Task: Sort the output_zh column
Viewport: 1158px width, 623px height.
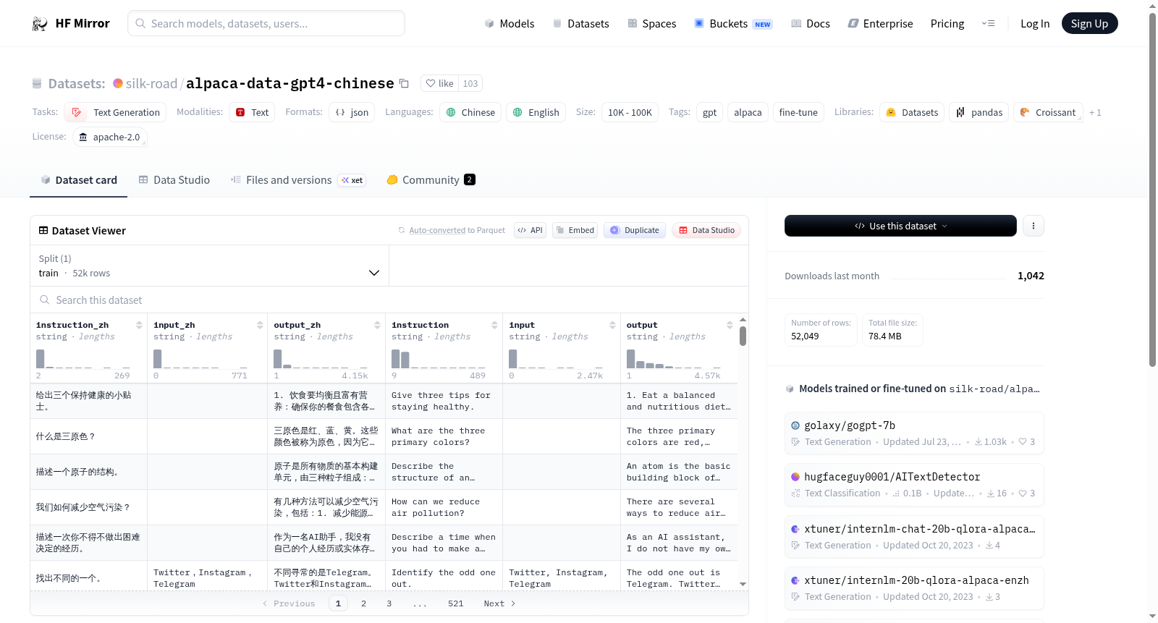Action: click(x=377, y=326)
